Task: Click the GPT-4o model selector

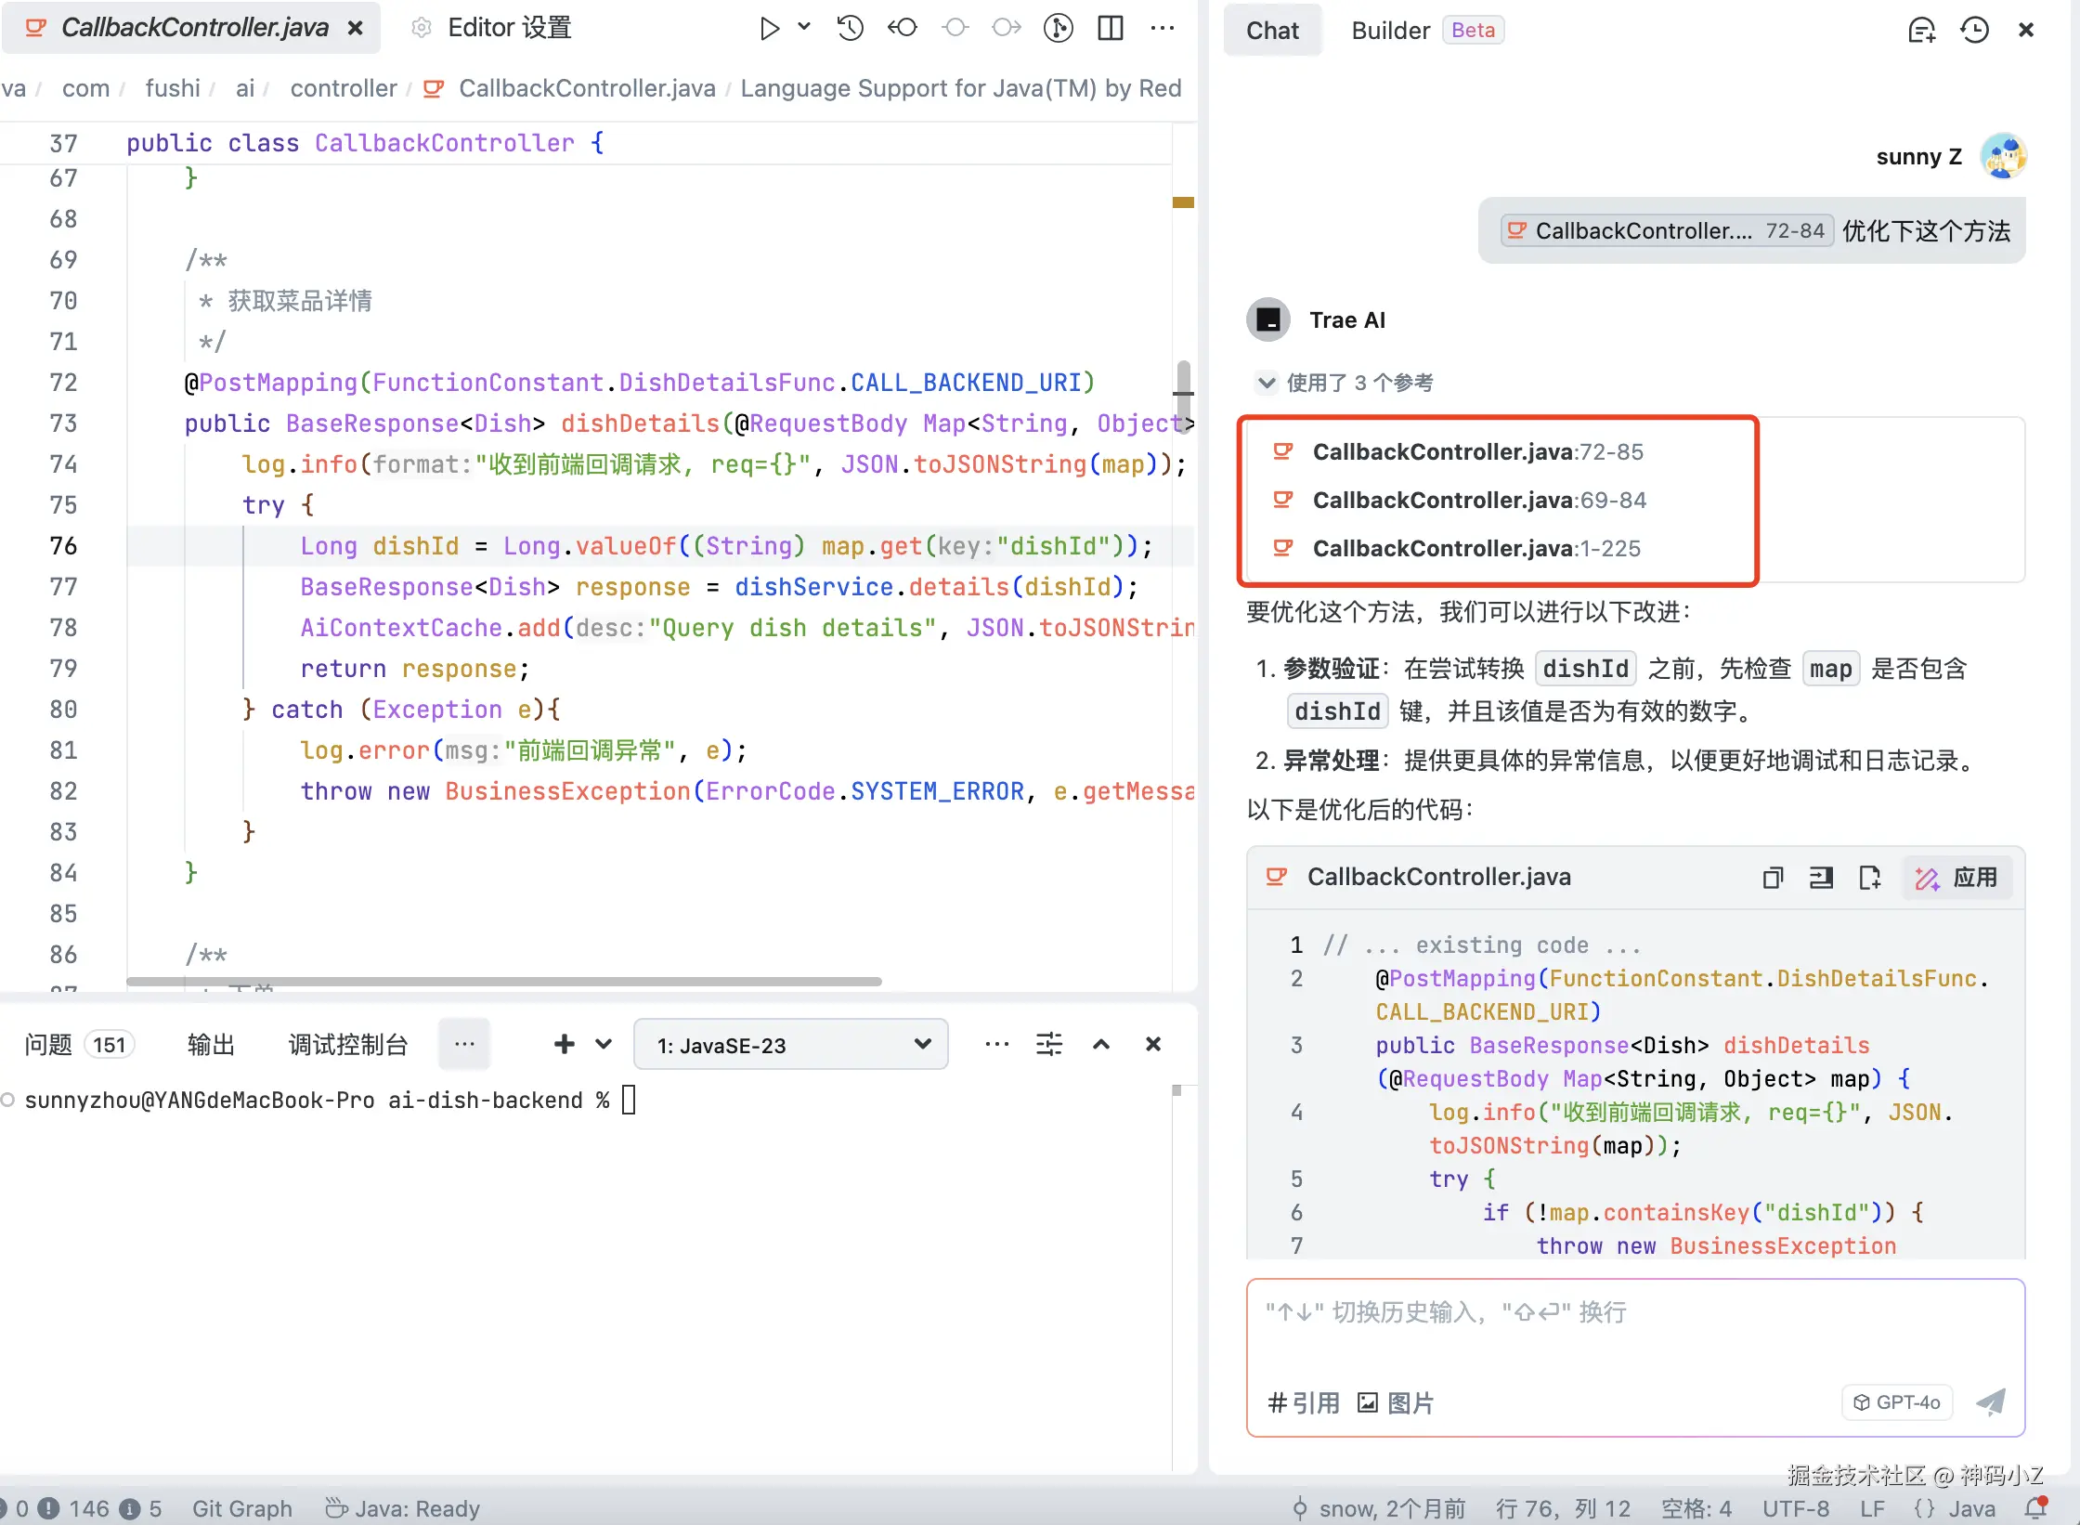Action: tap(1896, 1401)
